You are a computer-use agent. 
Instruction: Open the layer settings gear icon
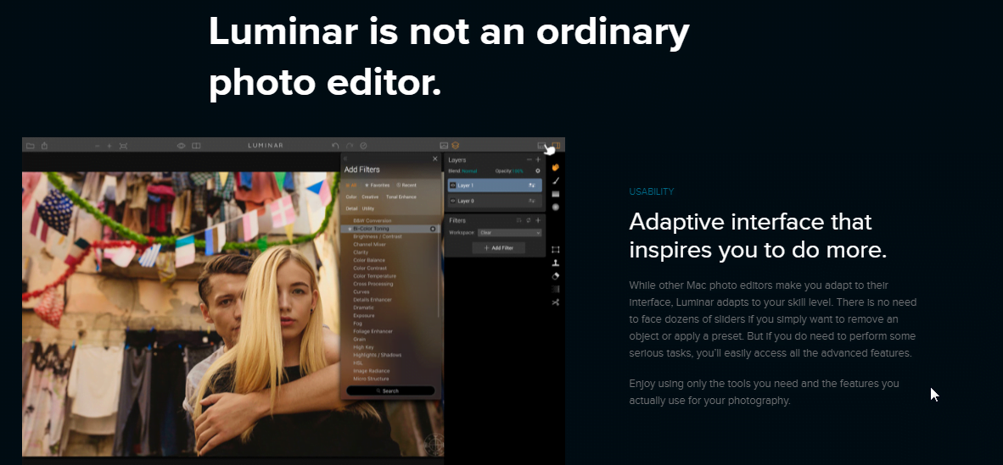tap(537, 170)
